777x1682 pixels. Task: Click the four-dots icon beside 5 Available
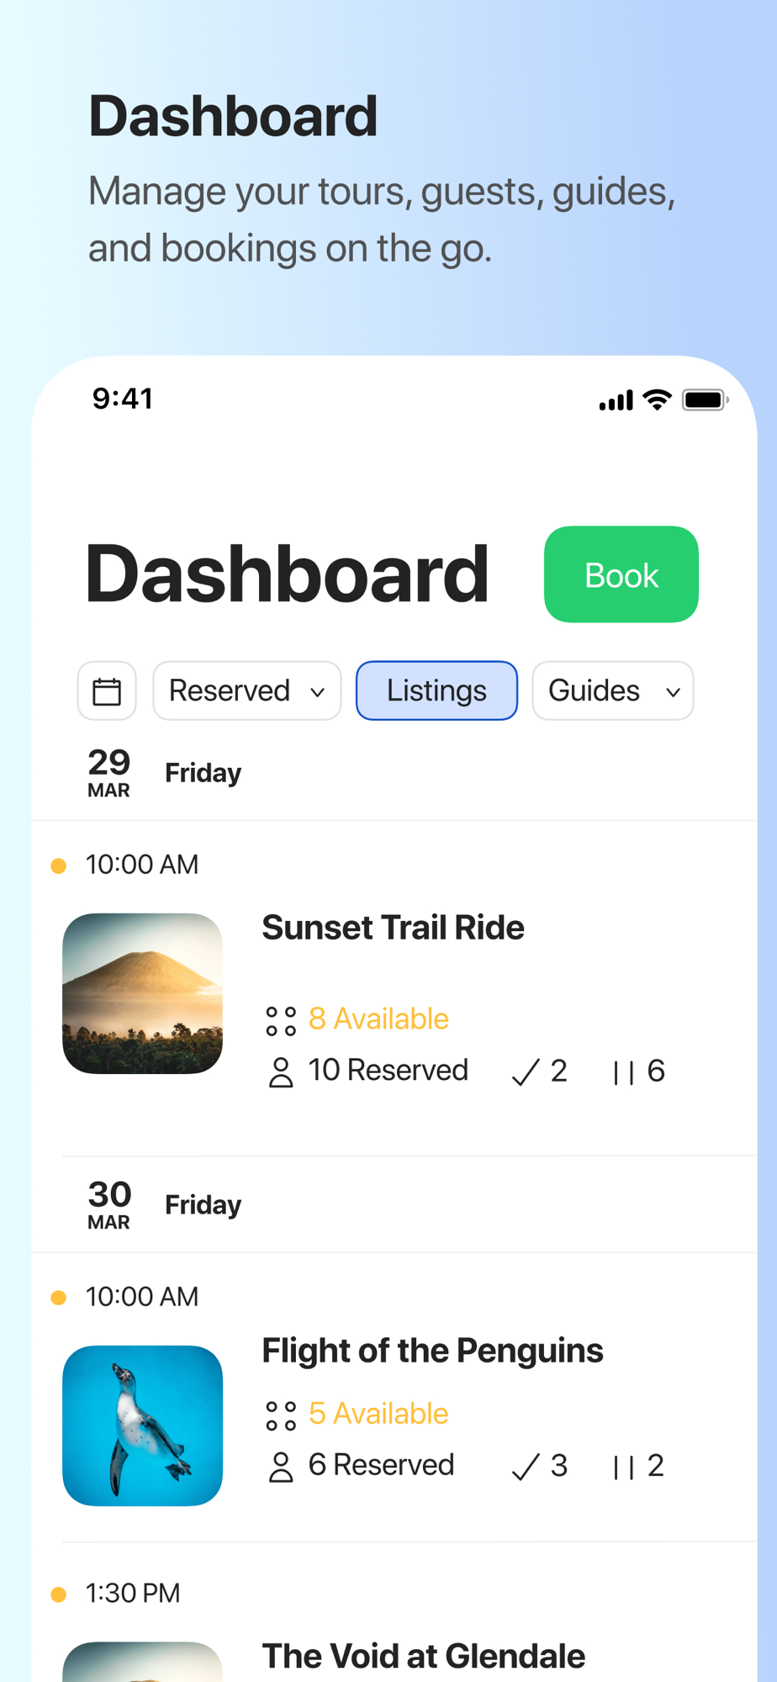tap(281, 1415)
